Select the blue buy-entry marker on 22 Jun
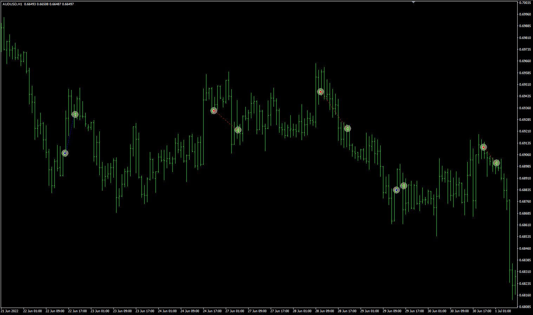The image size is (533, 315). pyautogui.click(x=65, y=153)
